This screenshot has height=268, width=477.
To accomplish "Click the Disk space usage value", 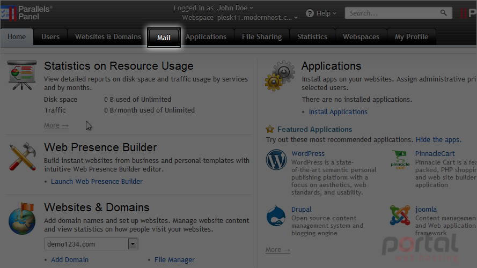I will (x=137, y=99).
